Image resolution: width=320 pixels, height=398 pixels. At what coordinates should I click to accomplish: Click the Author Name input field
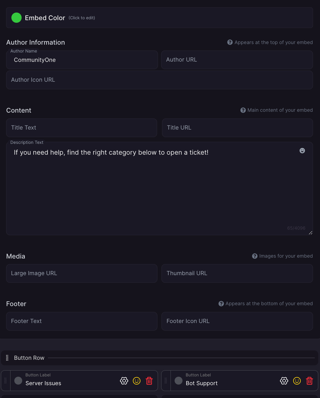[82, 60]
